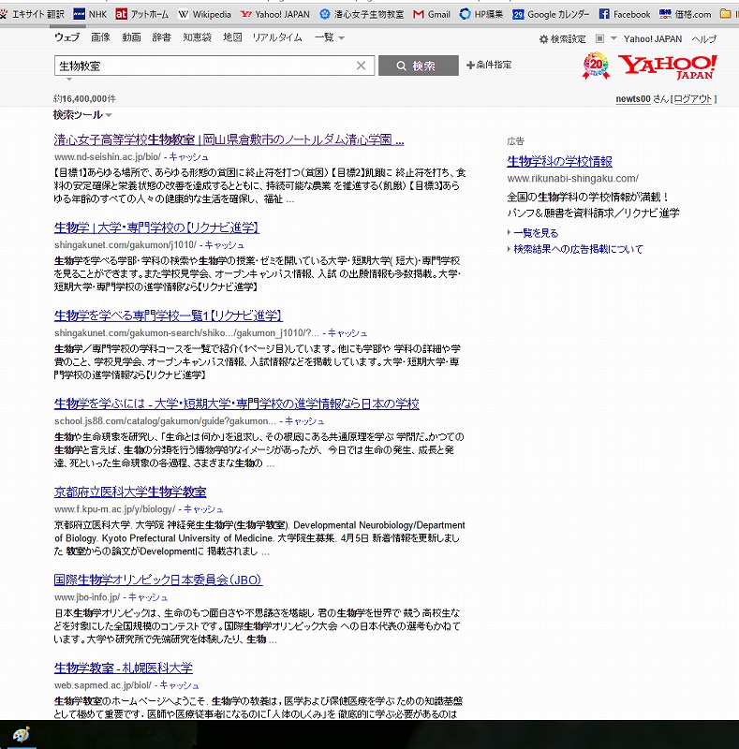Screen dimensions: 739x749
Task: Open the 生物学科の学校情報 ad link
Action: (559, 161)
